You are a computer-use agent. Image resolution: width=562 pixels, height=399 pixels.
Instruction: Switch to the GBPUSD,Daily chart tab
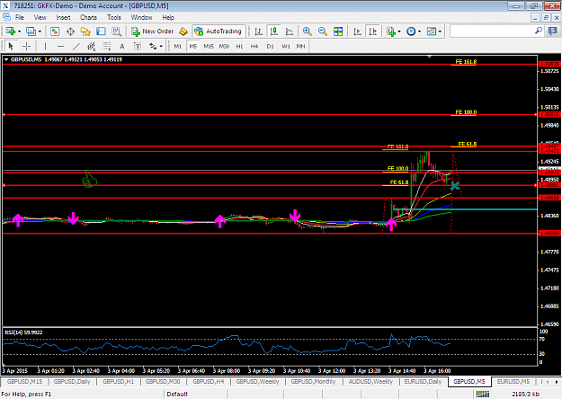pyautogui.click(x=72, y=381)
